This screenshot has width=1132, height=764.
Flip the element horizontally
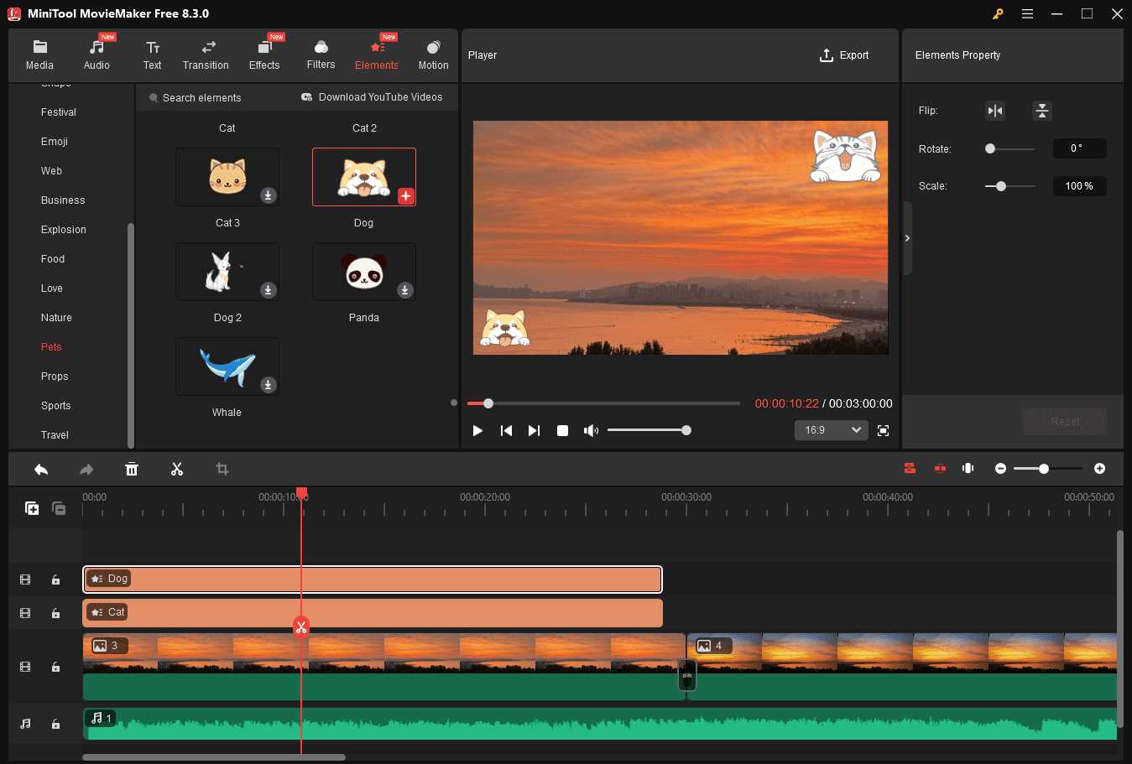(995, 111)
